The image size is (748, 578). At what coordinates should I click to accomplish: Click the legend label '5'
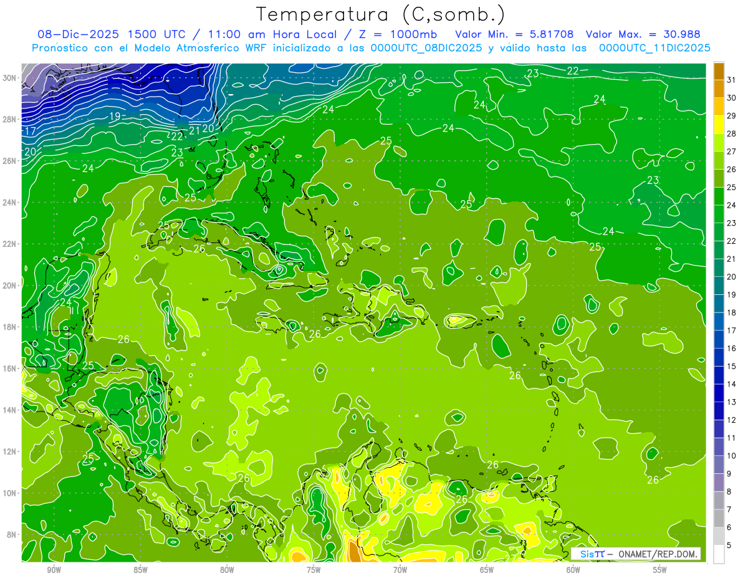729,546
